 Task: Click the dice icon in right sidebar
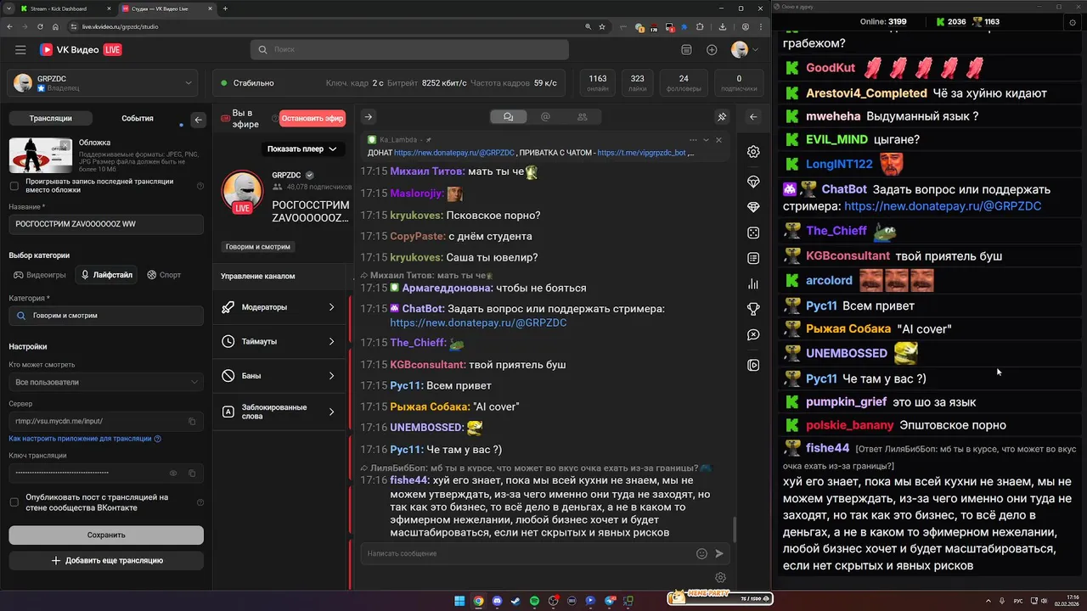(753, 233)
